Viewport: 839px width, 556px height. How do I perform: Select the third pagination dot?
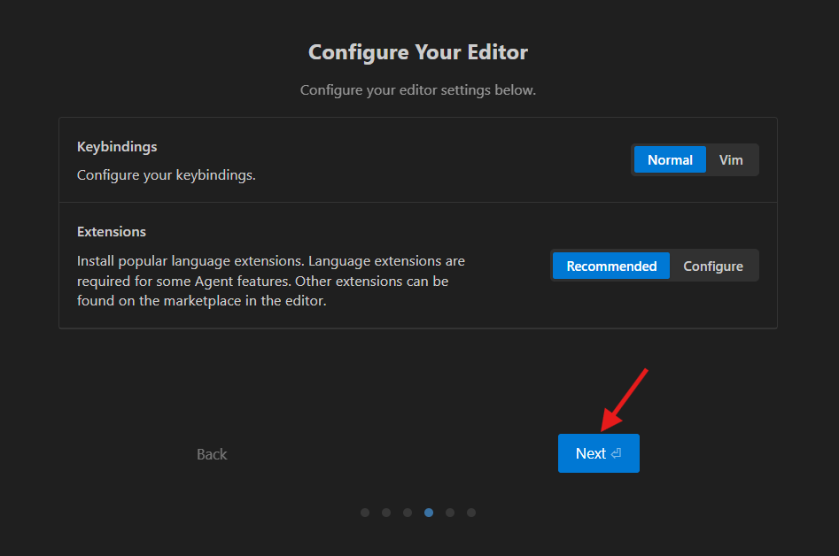tap(408, 513)
